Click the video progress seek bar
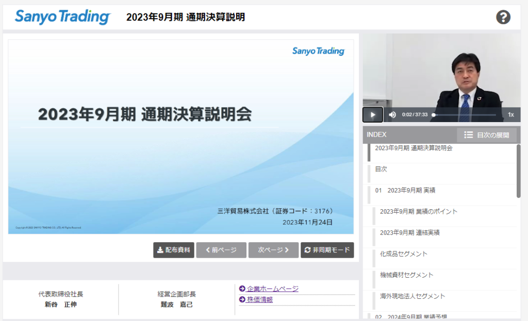The height and width of the screenshot is (321, 528). point(464,114)
